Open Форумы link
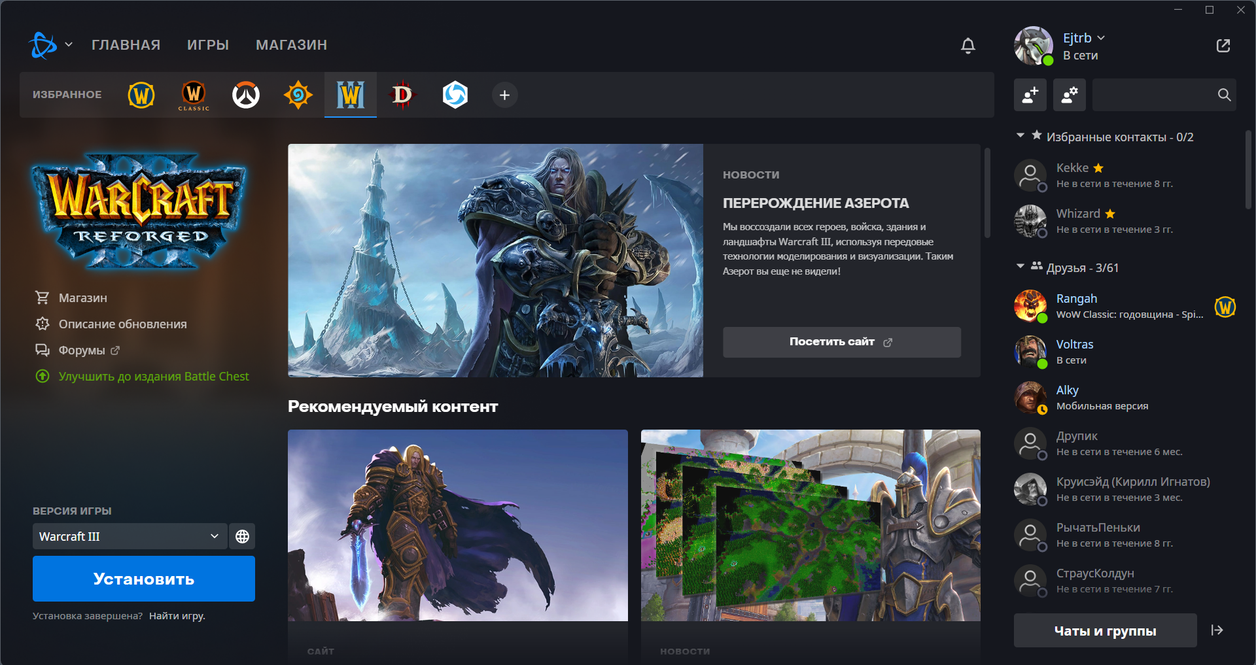 coord(77,350)
